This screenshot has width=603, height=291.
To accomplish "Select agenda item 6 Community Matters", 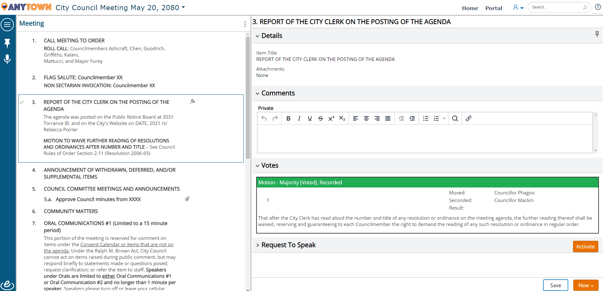I will 71,211.
